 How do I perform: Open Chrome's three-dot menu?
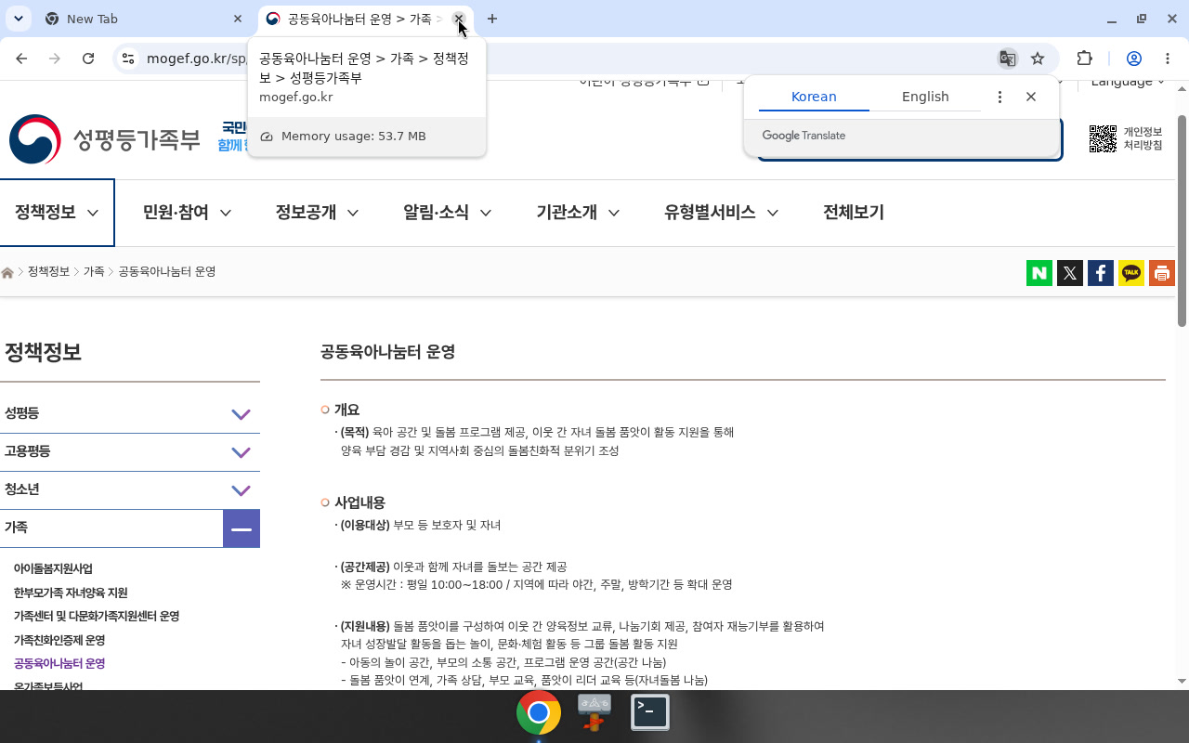coord(1168,59)
